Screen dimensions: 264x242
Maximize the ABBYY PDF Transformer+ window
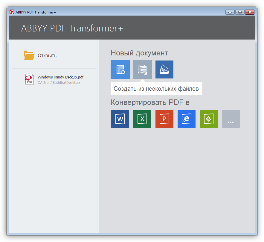click(240, 12)
